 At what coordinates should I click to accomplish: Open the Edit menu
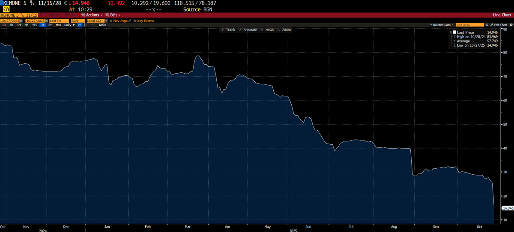click(x=113, y=15)
